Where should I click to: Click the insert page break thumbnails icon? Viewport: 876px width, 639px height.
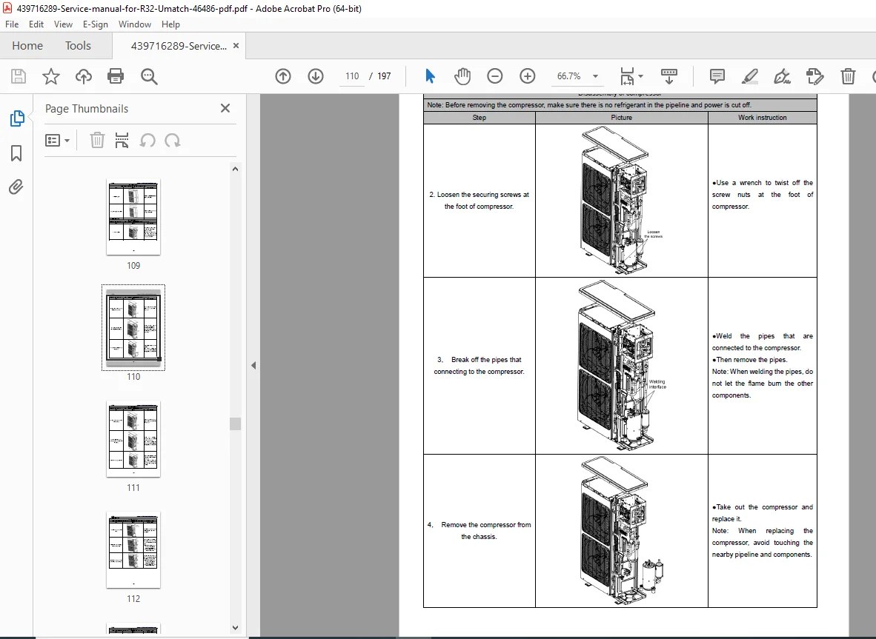pos(122,140)
